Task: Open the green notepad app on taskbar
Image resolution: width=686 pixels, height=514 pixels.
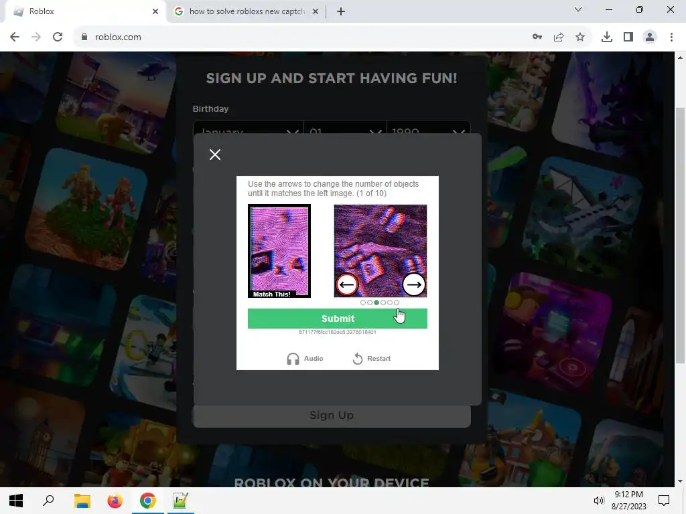Action: pos(180,501)
